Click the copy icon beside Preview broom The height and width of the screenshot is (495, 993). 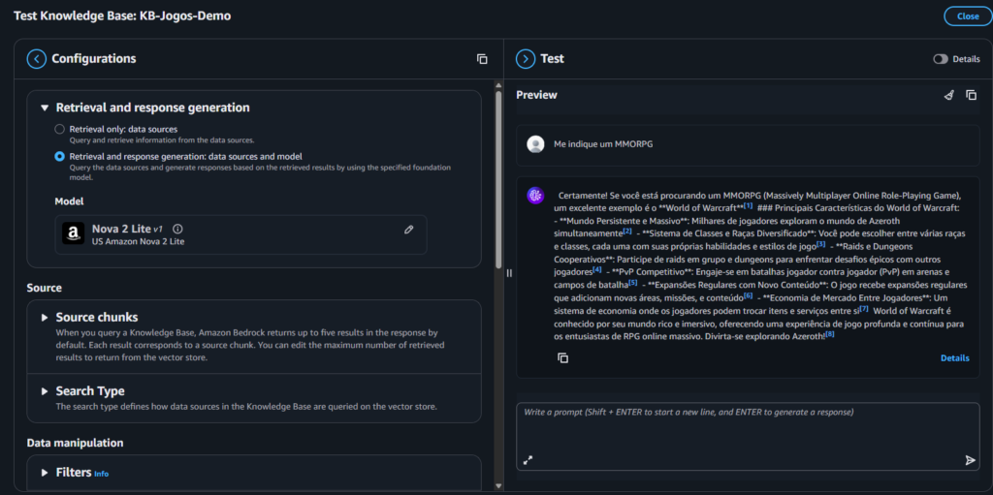coord(971,96)
